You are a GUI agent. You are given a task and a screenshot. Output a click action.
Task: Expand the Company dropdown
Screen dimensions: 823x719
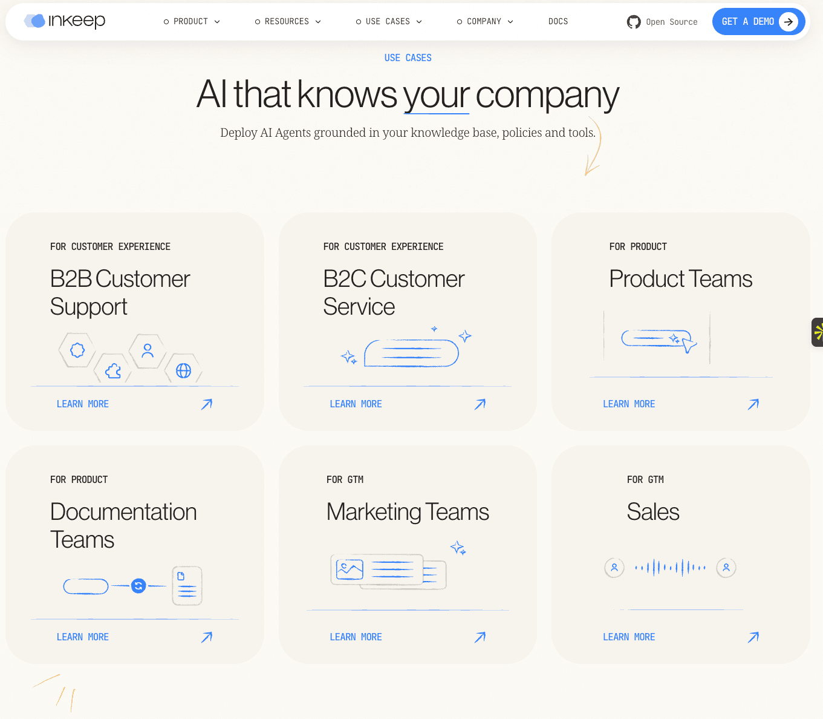(x=484, y=21)
